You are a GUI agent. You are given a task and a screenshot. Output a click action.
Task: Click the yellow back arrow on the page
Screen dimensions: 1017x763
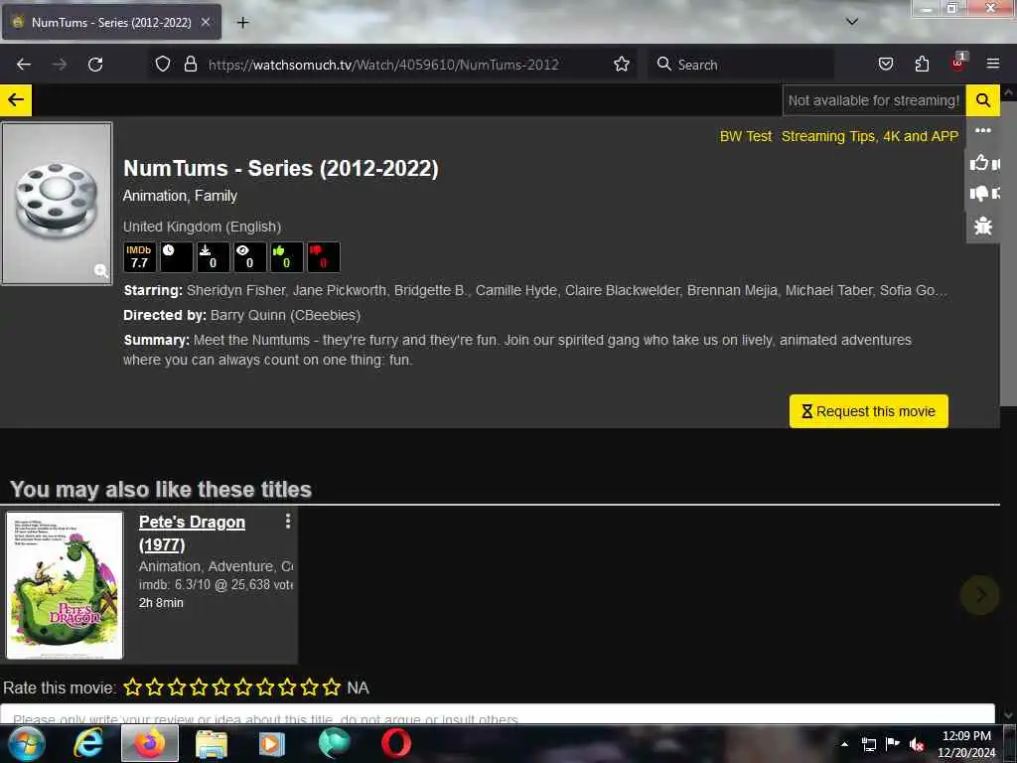pos(16,100)
